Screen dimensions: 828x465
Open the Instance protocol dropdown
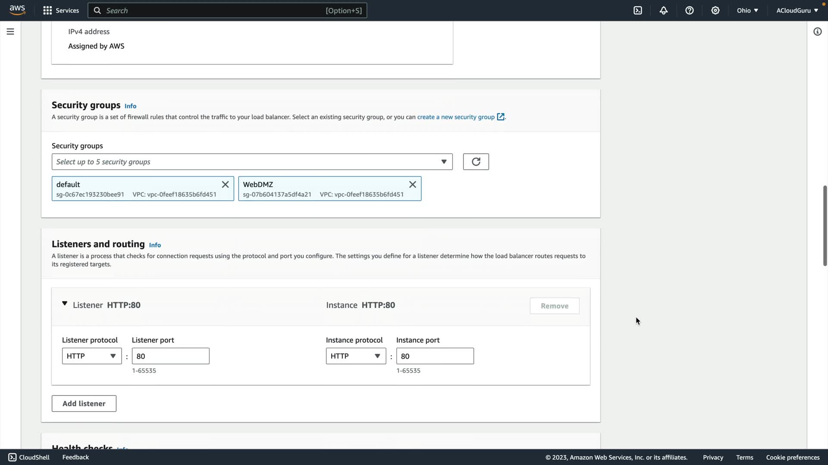click(355, 356)
